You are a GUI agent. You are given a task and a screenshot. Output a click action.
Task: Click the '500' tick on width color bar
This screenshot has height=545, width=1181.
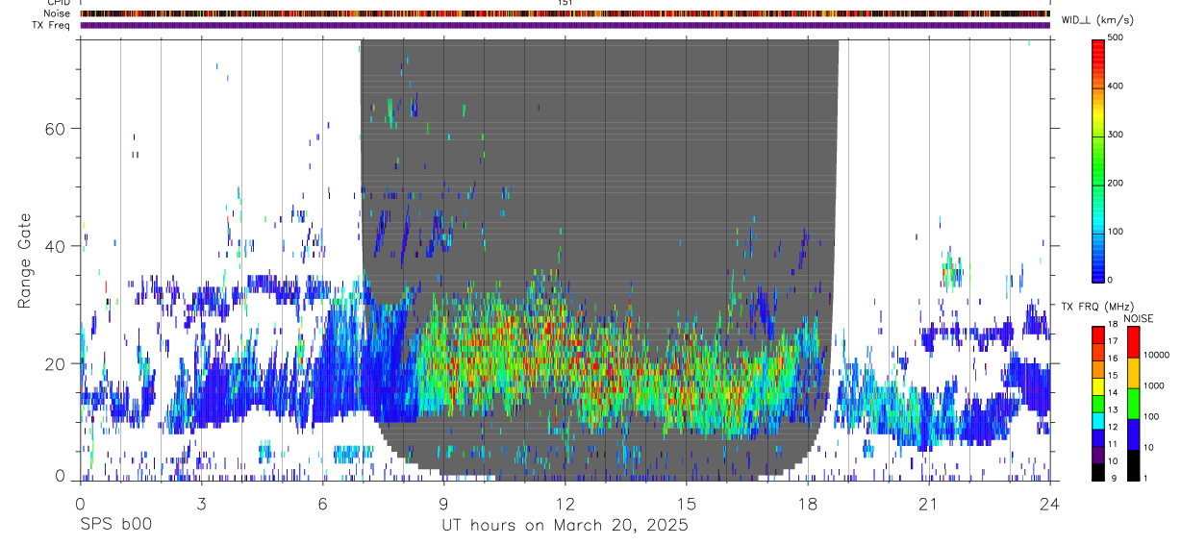coord(1116,37)
